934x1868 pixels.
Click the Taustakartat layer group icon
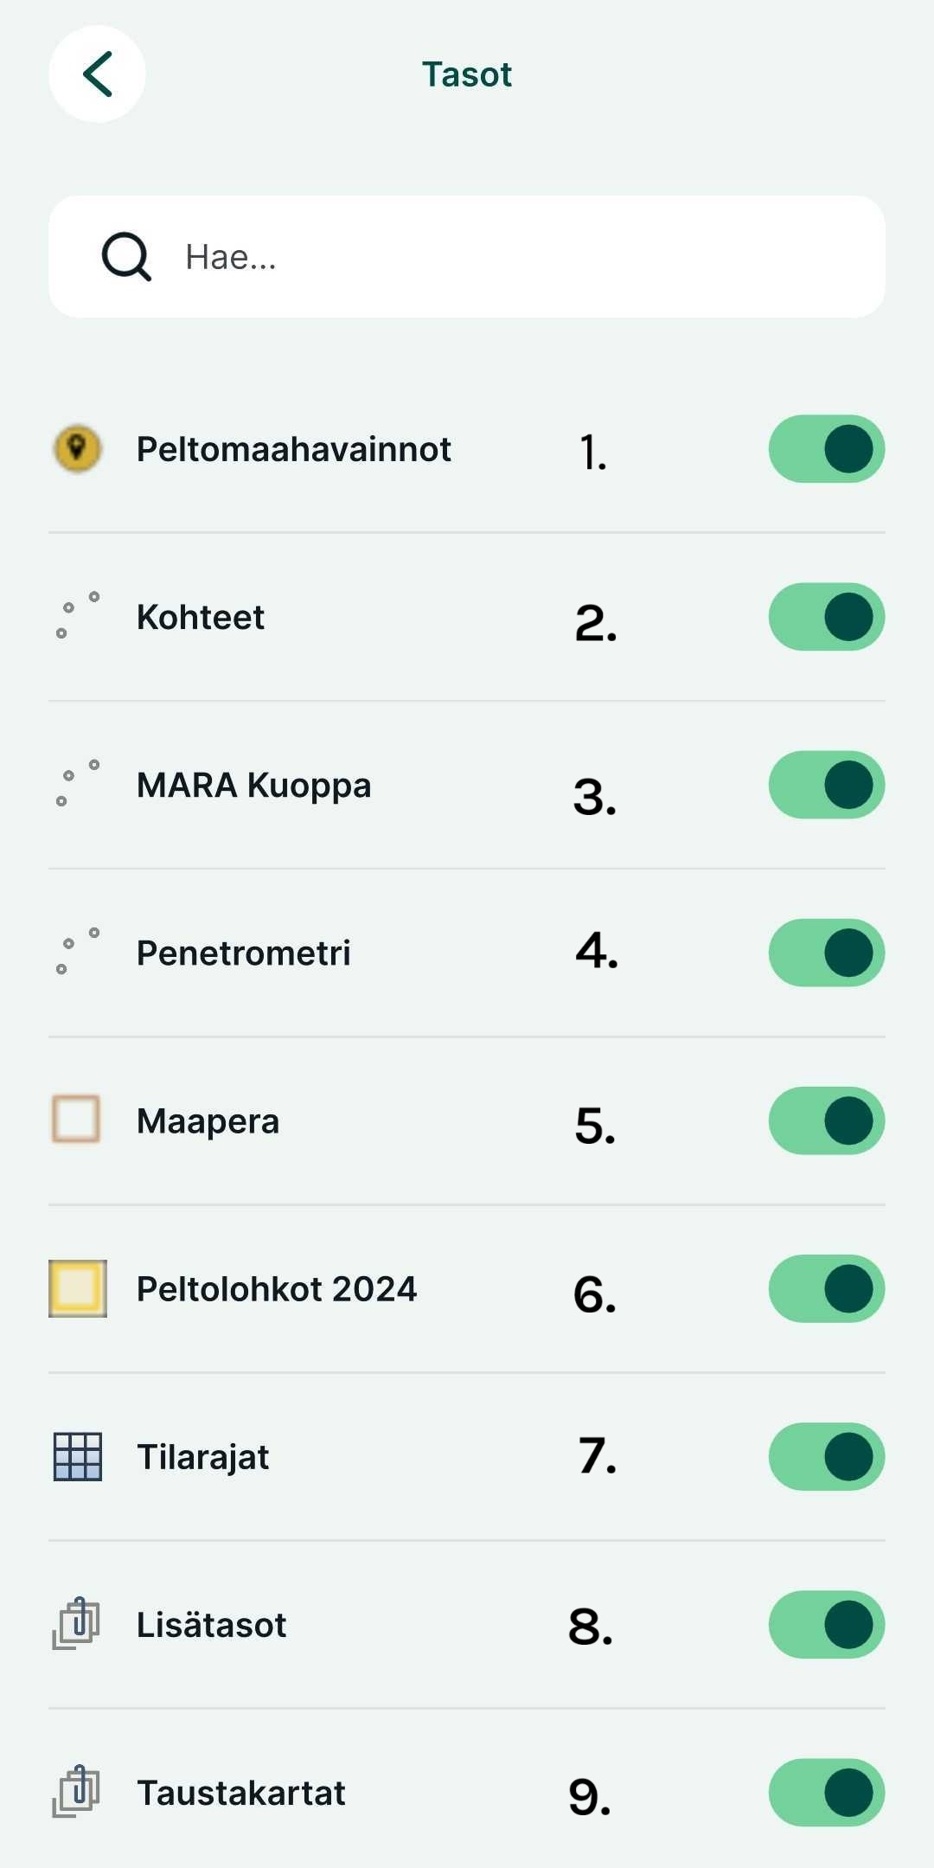(x=77, y=1792)
